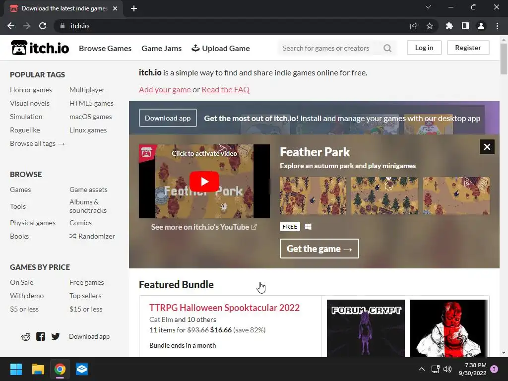508x381 pixels.
Task: Click the browser forward arrow
Action: click(27, 26)
